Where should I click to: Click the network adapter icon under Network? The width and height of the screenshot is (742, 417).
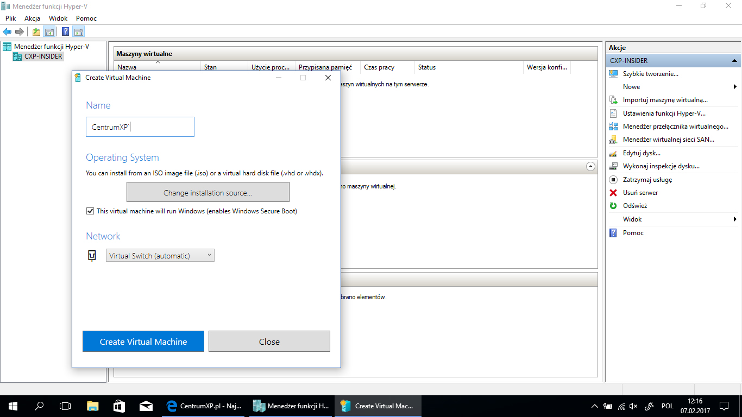pyautogui.click(x=92, y=255)
